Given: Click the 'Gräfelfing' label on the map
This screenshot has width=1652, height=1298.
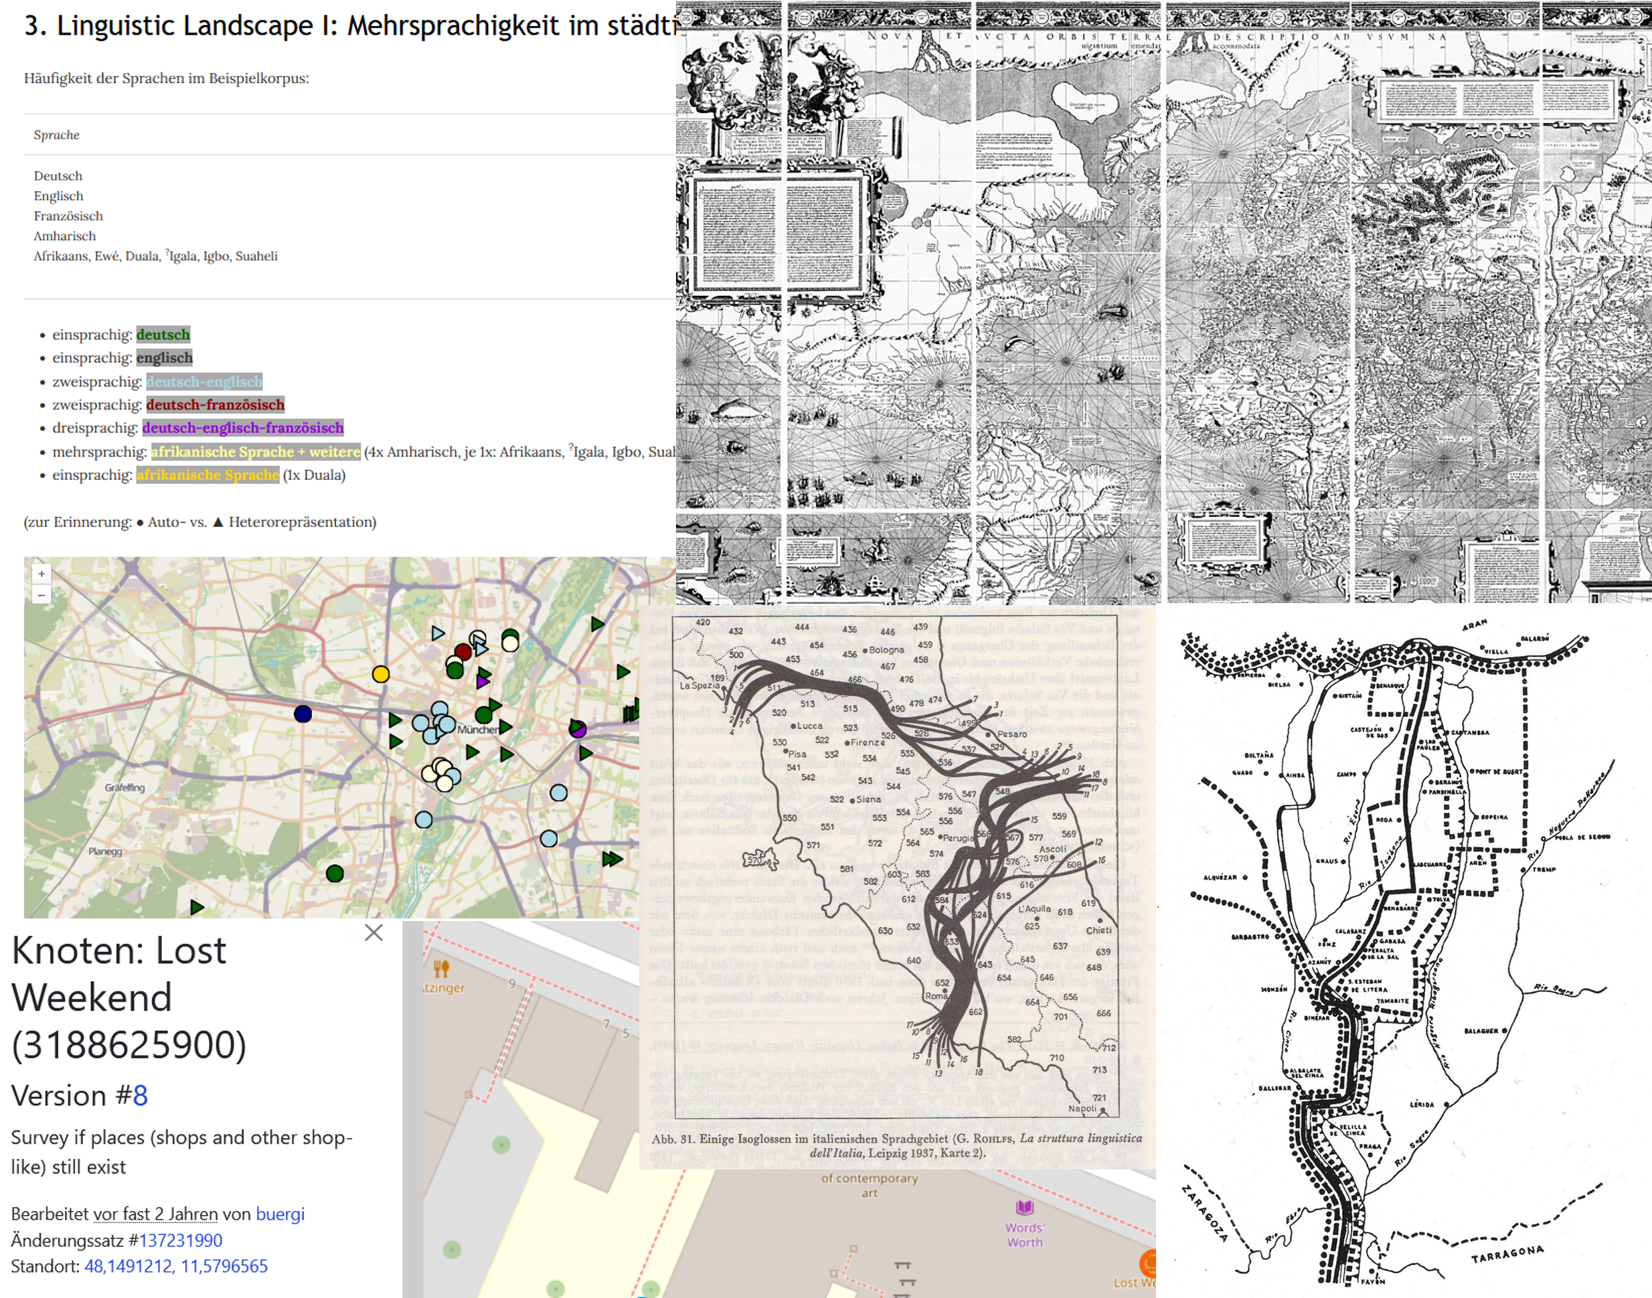Looking at the screenshot, I should pyautogui.click(x=125, y=787).
